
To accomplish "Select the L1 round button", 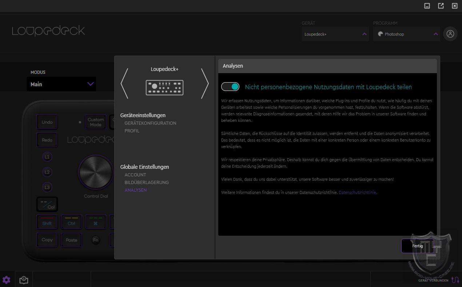I will pos(47,157).
